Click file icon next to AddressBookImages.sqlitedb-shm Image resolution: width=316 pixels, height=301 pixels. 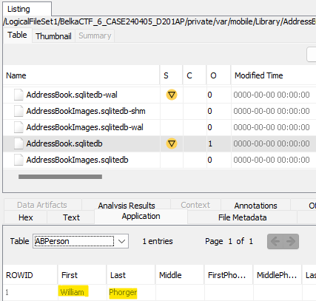19,111
